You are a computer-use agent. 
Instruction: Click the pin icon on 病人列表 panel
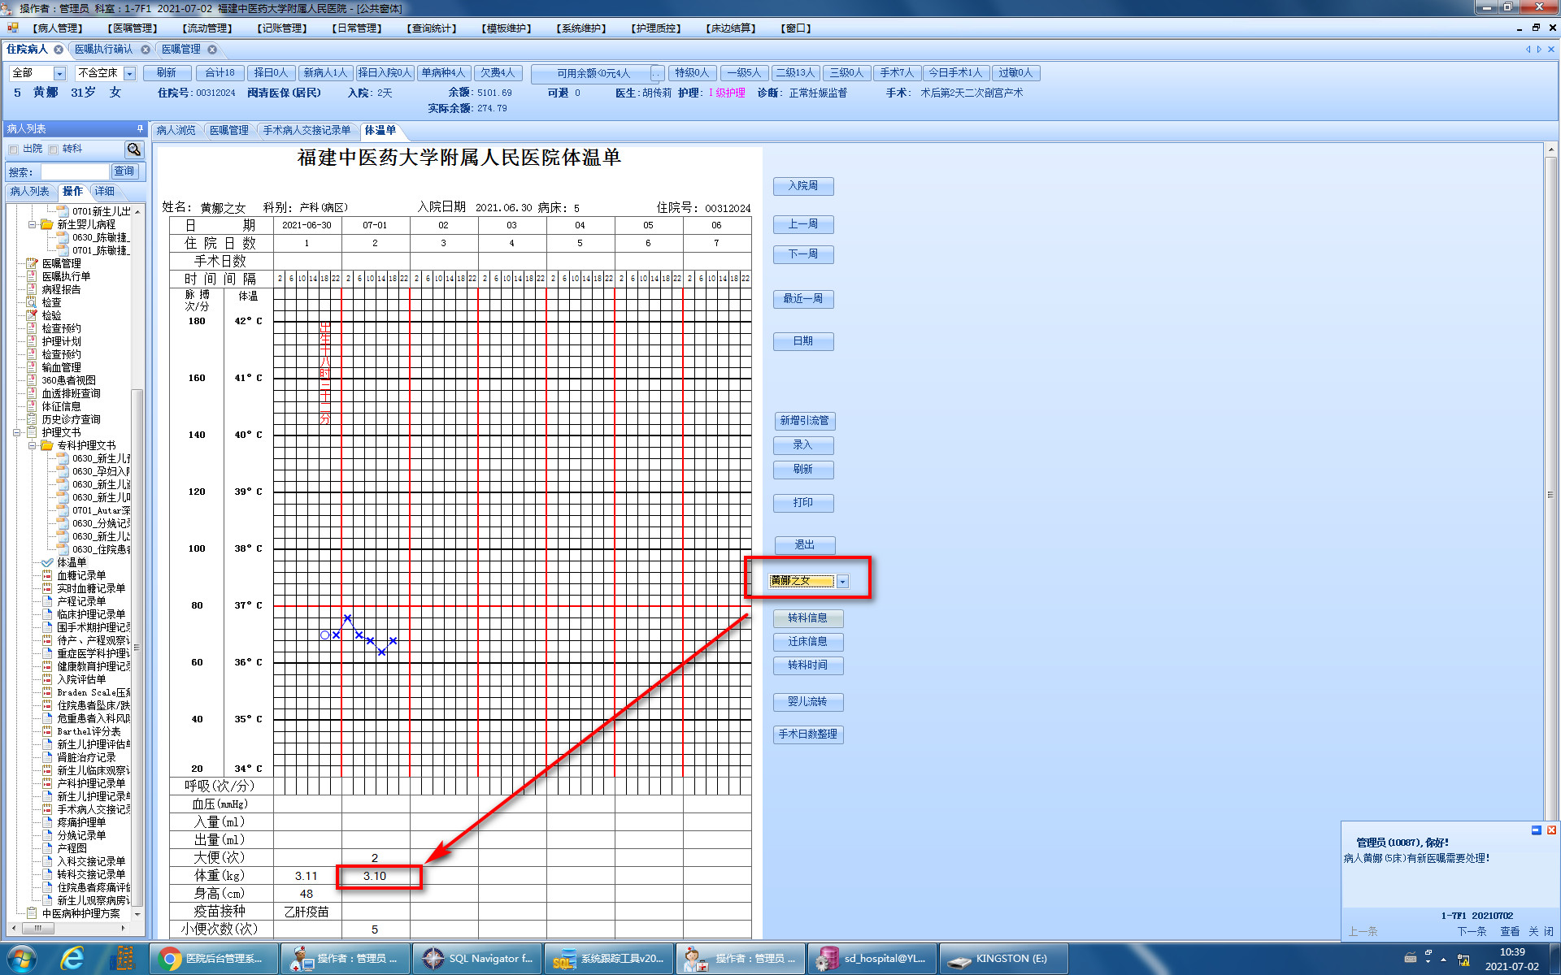(x=140, y=129)
